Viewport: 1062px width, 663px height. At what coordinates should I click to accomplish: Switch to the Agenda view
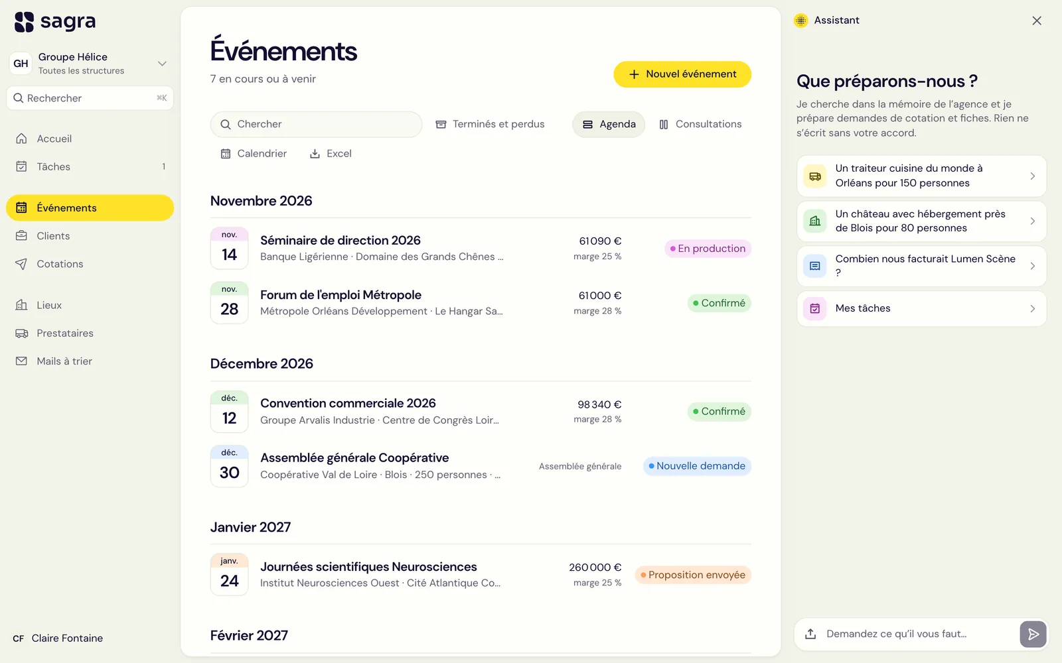[x=609, y=125]
